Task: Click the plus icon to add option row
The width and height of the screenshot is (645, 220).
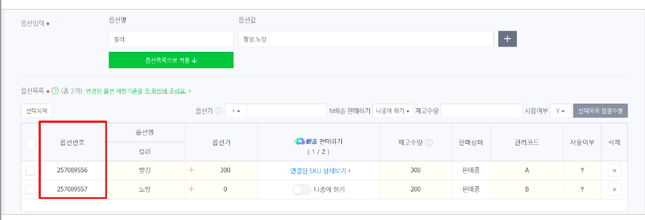Action: coord(507,39)
